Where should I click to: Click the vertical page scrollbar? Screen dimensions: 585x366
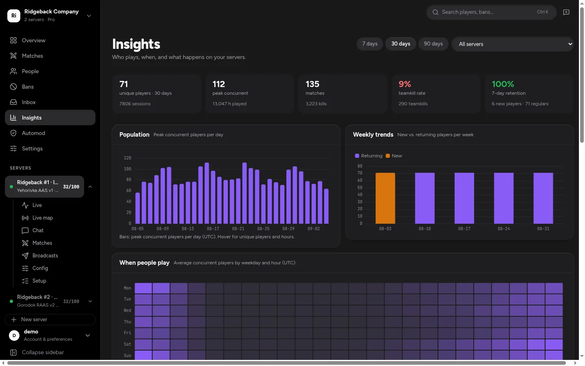(x=582, y=75)
